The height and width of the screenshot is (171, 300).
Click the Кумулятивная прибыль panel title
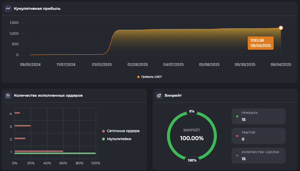37,8
